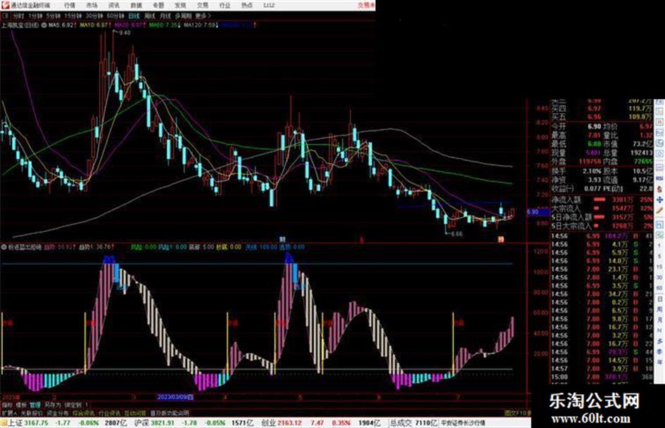The image size is (665, 428).
Task: Expand the 更多 > period options
Action: coord(203,16)
